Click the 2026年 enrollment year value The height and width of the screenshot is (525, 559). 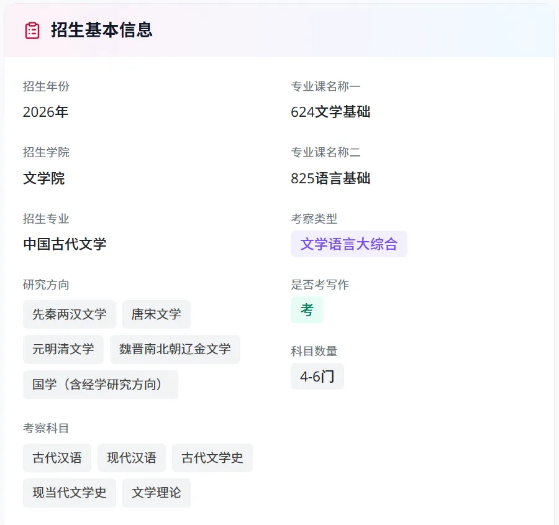[46, 112]
